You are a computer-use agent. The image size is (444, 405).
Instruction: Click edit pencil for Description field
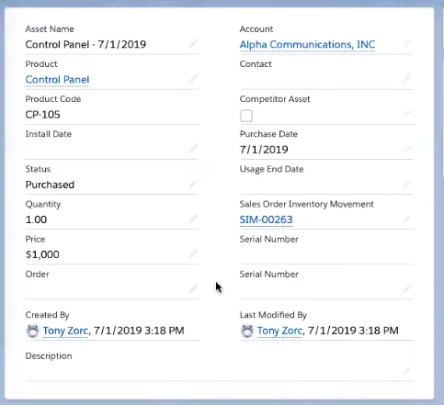(x=406, y=371)
